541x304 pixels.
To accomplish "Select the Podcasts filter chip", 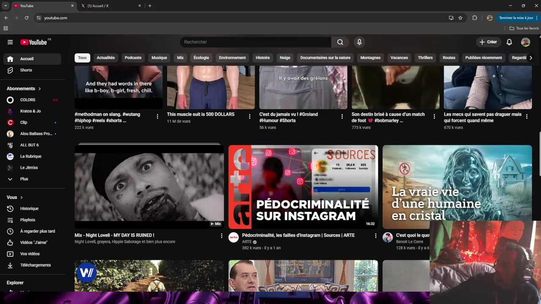I will coord(133,58).
